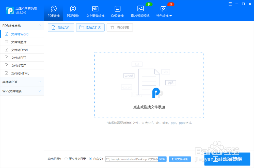Select 文件转图片 in sidebar
The width and height of the screenshot is (254, 168).
(x=22, y=42)
